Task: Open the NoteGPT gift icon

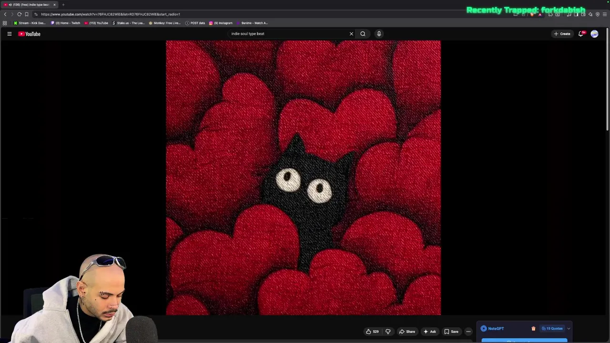Action: 533,328
